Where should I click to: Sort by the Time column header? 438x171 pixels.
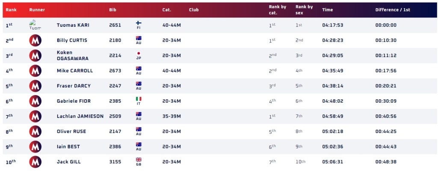point(327,9)
